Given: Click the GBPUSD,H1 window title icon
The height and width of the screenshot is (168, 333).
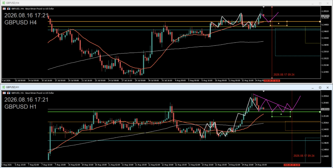Looking at the screenshot, I should 3,87.
